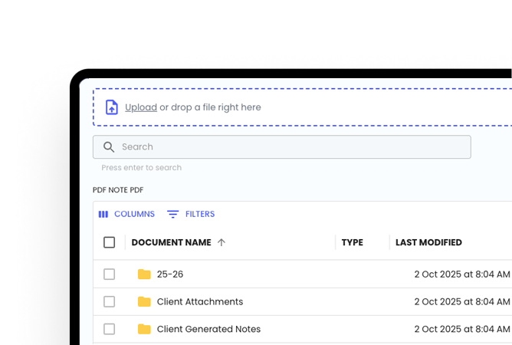Click the Client Generated Notes modified date
The width and height of the screenshot is (512, 345).
coord(462,329)
